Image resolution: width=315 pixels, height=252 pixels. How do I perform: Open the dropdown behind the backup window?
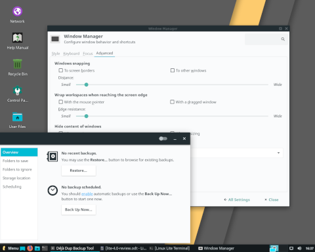pos(237,153)
